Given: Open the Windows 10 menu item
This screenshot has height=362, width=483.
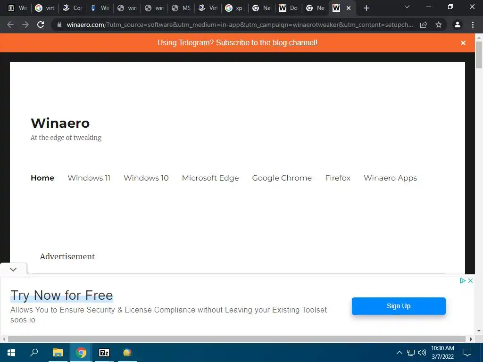Looking at the screenshot, I should coord(146,178).
